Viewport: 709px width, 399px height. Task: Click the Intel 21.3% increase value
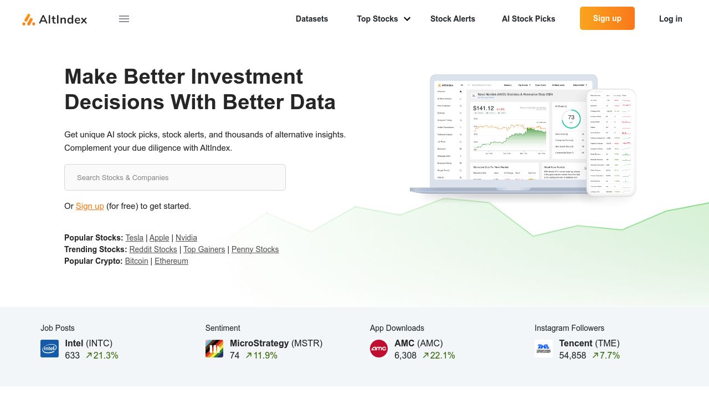pyautogui.click(x=102, y=356)
